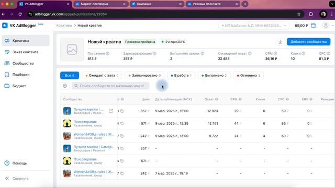
Task: Click the wallet icon next to 69,00 ₽
Action: [x=314, y=26]
